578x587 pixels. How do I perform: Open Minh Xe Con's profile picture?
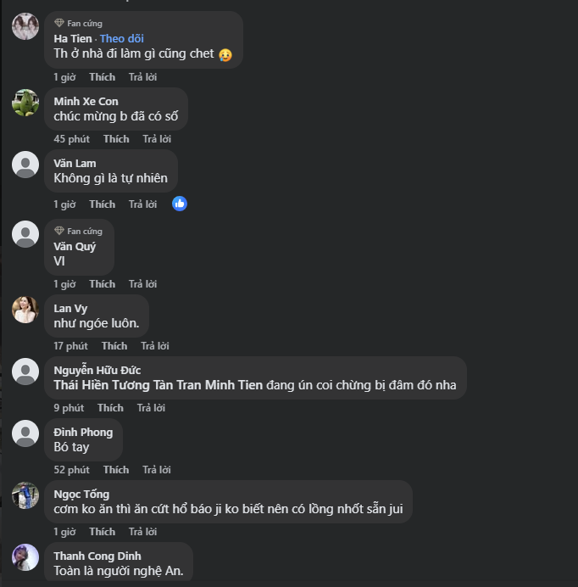25,103
